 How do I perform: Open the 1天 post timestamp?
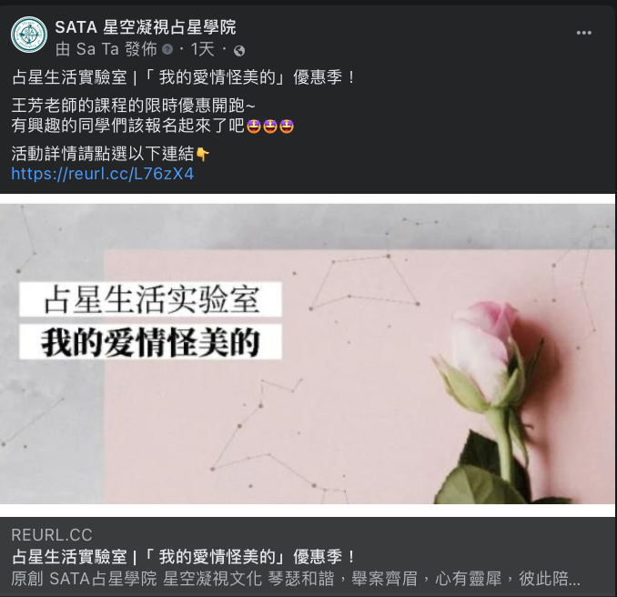(202, 49)
